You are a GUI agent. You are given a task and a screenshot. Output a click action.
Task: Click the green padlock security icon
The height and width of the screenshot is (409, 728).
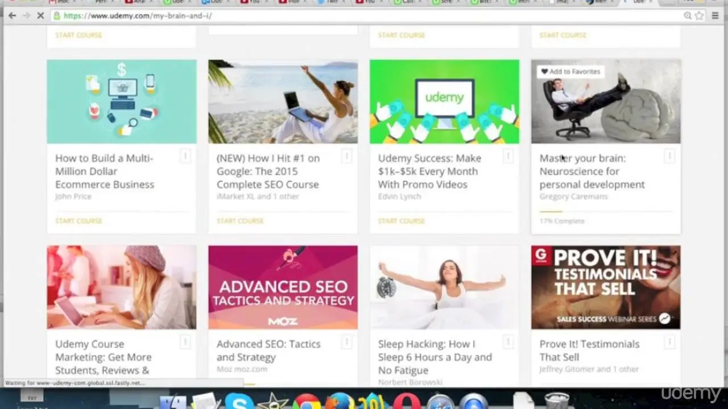pyautogui.click(x=56, y=15)
